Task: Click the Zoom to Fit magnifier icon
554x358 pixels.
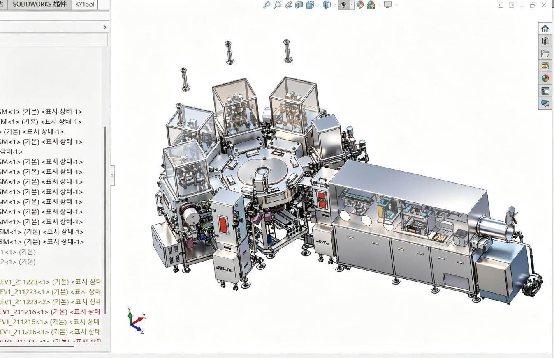Action: point(267,5)
